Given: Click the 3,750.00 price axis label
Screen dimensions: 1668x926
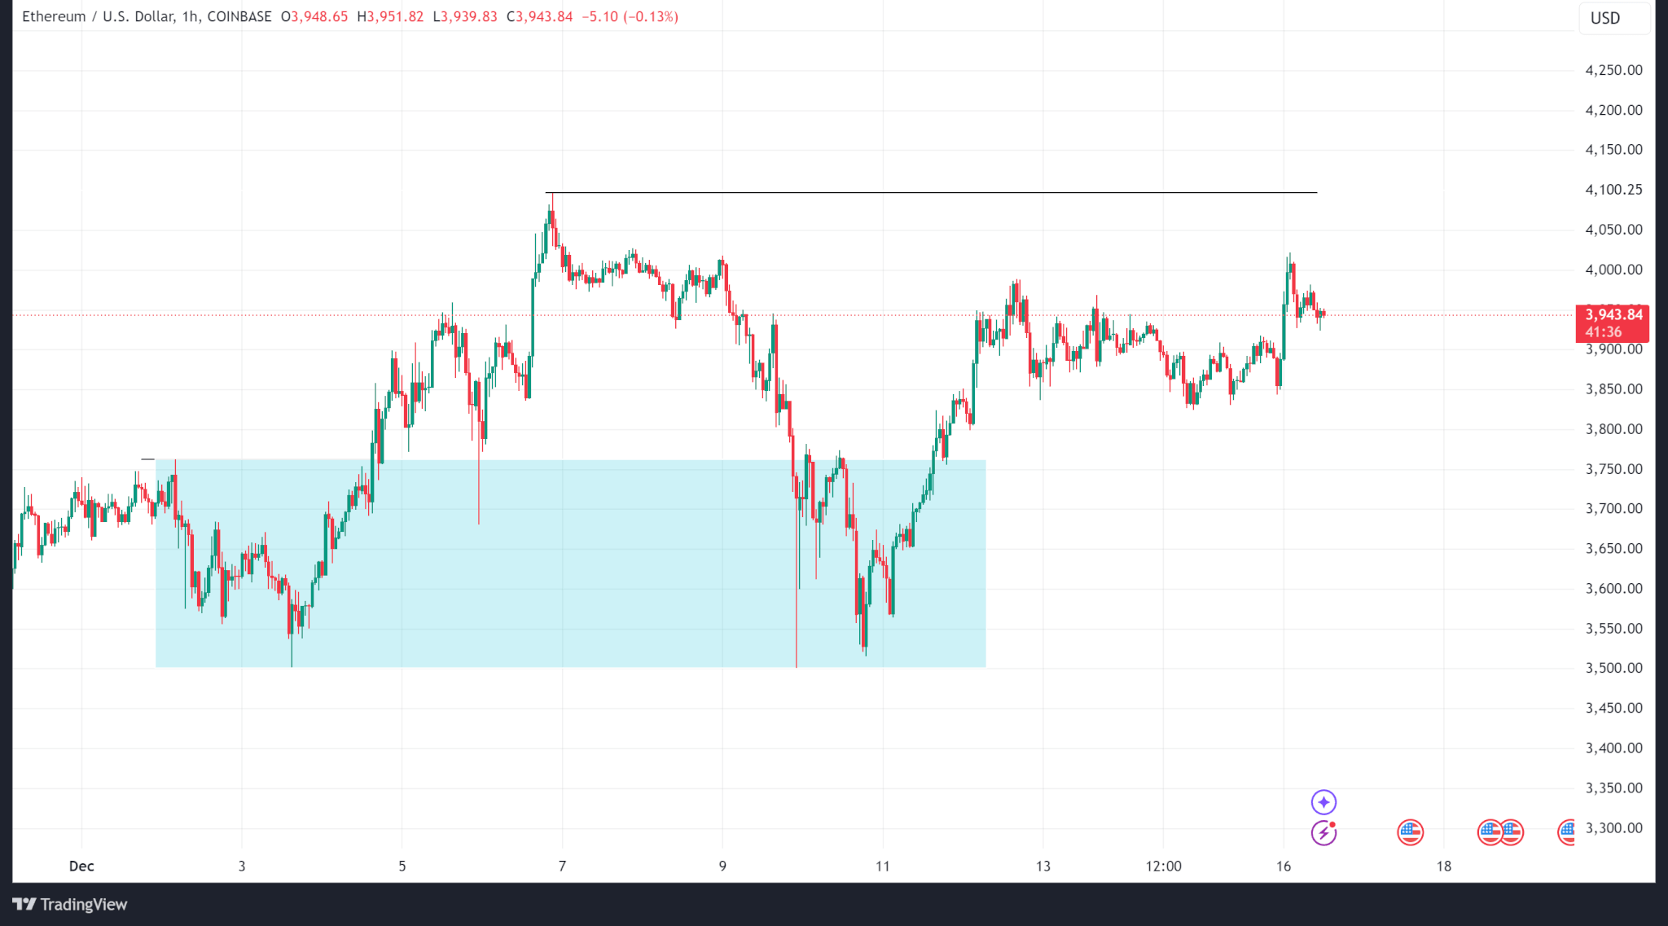Looking at the screenshot, I should click(1613, 469).
